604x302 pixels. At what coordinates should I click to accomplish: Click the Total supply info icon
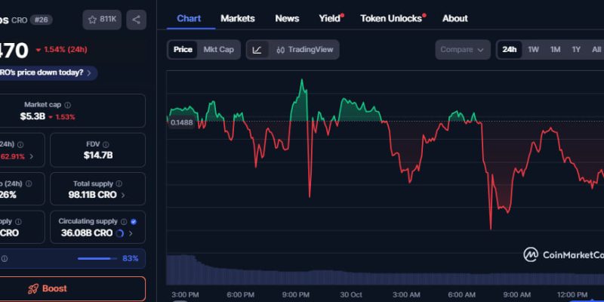click(119, 183)
